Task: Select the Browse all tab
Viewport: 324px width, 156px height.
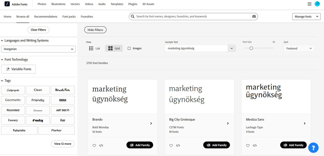Action: point(23,16)
